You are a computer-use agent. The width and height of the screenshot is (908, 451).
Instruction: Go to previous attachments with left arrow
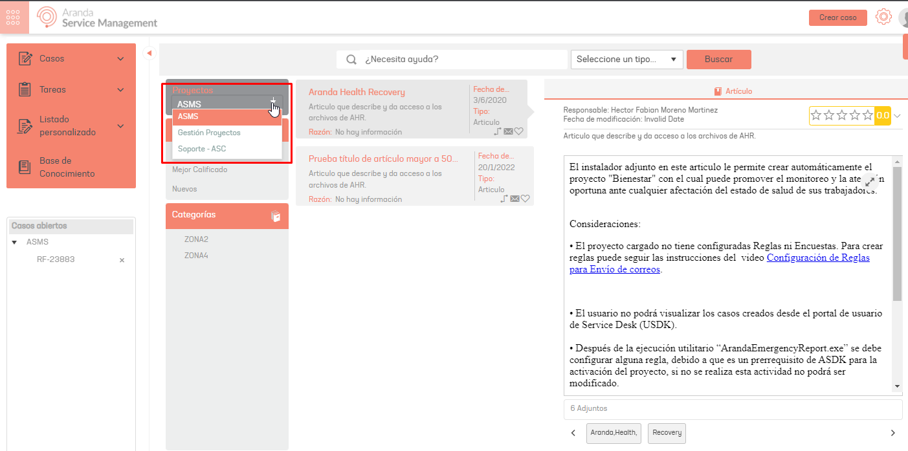573,433
